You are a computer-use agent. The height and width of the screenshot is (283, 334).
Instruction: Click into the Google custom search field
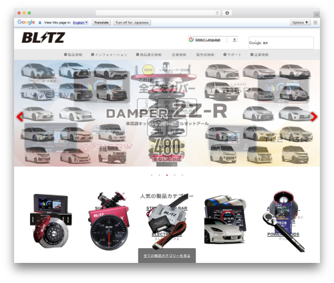click(x=281, y=43)
